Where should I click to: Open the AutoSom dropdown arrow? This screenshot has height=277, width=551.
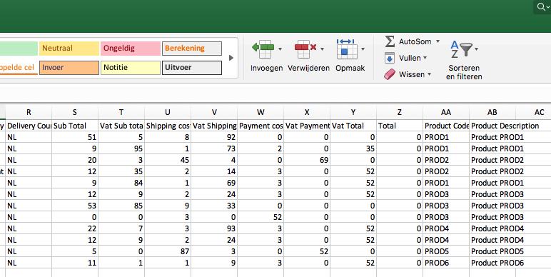click(438, 41)
